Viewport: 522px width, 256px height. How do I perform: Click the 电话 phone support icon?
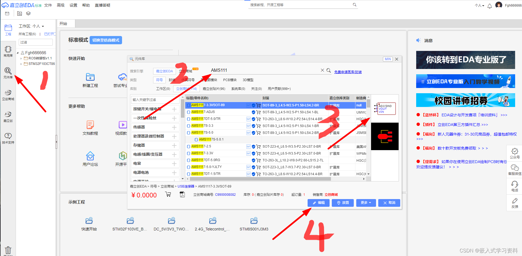coord(515,186)
